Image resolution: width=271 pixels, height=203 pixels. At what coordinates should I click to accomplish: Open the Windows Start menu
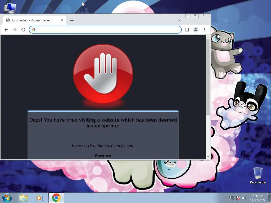[7, 198]
